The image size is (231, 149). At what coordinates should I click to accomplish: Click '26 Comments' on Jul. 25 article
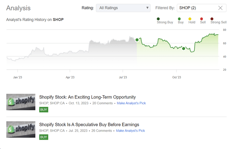pyautogui.click(x=102, y=131)
